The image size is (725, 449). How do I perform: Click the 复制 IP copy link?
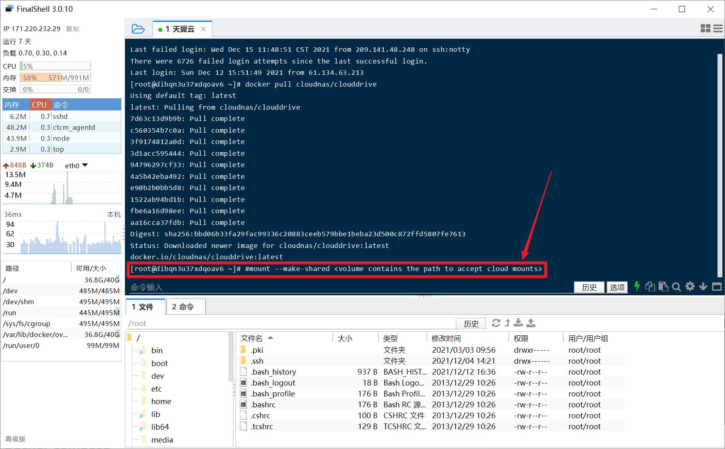coord(72,29)
